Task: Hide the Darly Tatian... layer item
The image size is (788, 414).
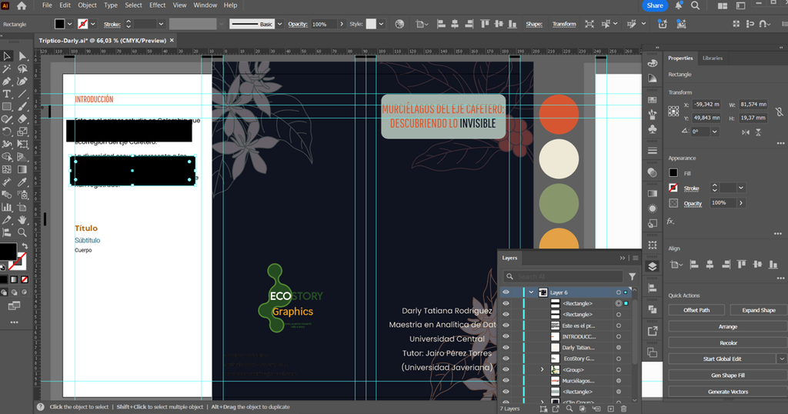Action: 506,348
